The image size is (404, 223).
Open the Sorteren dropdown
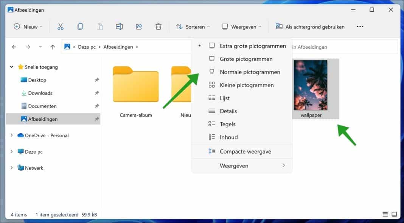193,26
